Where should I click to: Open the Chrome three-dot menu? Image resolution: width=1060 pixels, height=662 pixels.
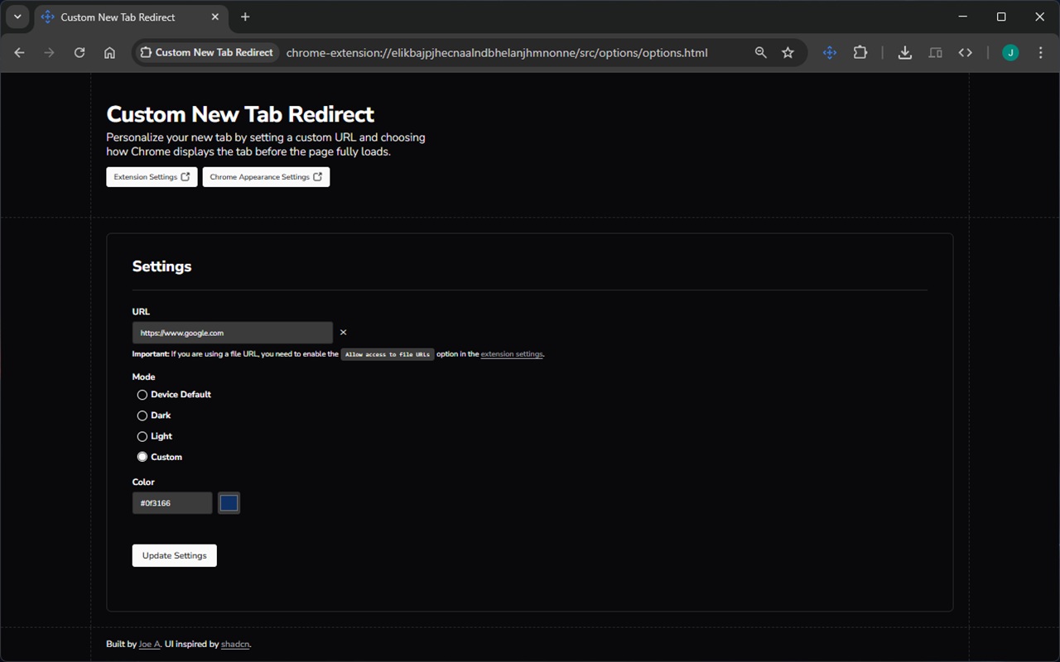click(x=1040, y=52)
